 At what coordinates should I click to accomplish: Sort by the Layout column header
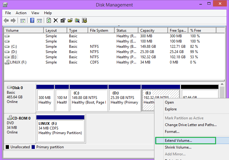click(x=55, y=31)
